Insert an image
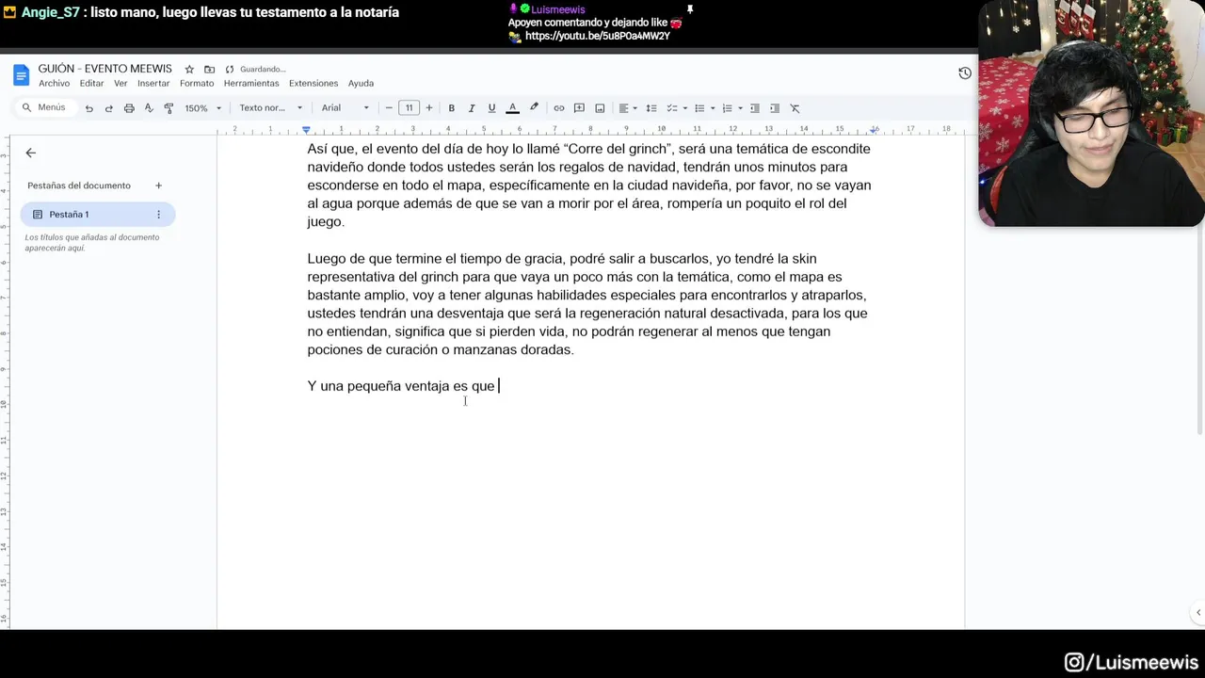The image size is (1205, 678). pyautogui.click(x=600, y=108)
